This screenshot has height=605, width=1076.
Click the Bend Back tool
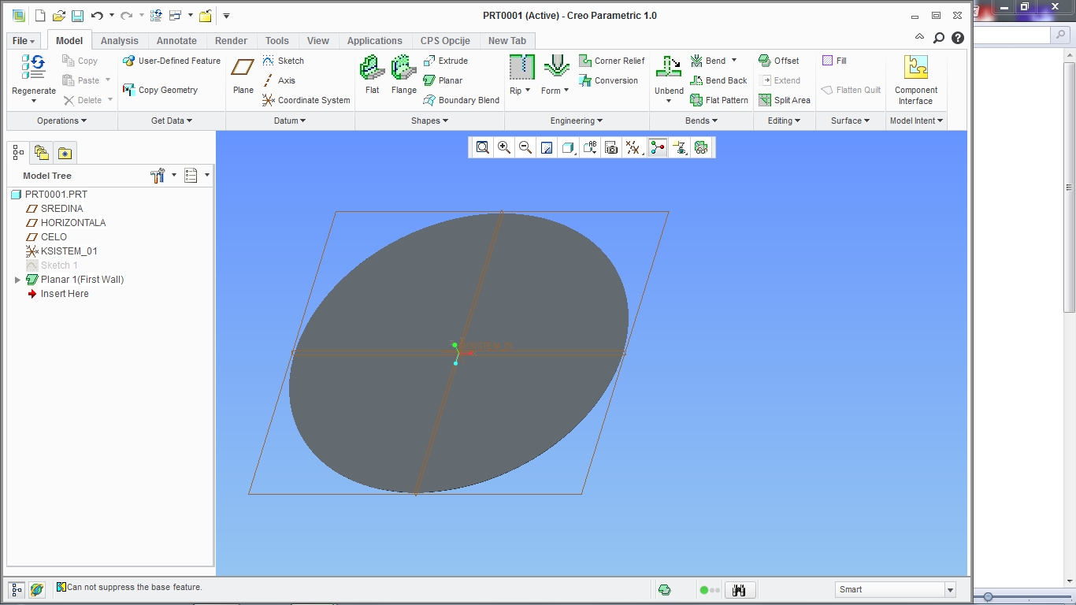[x=718, y=80]
